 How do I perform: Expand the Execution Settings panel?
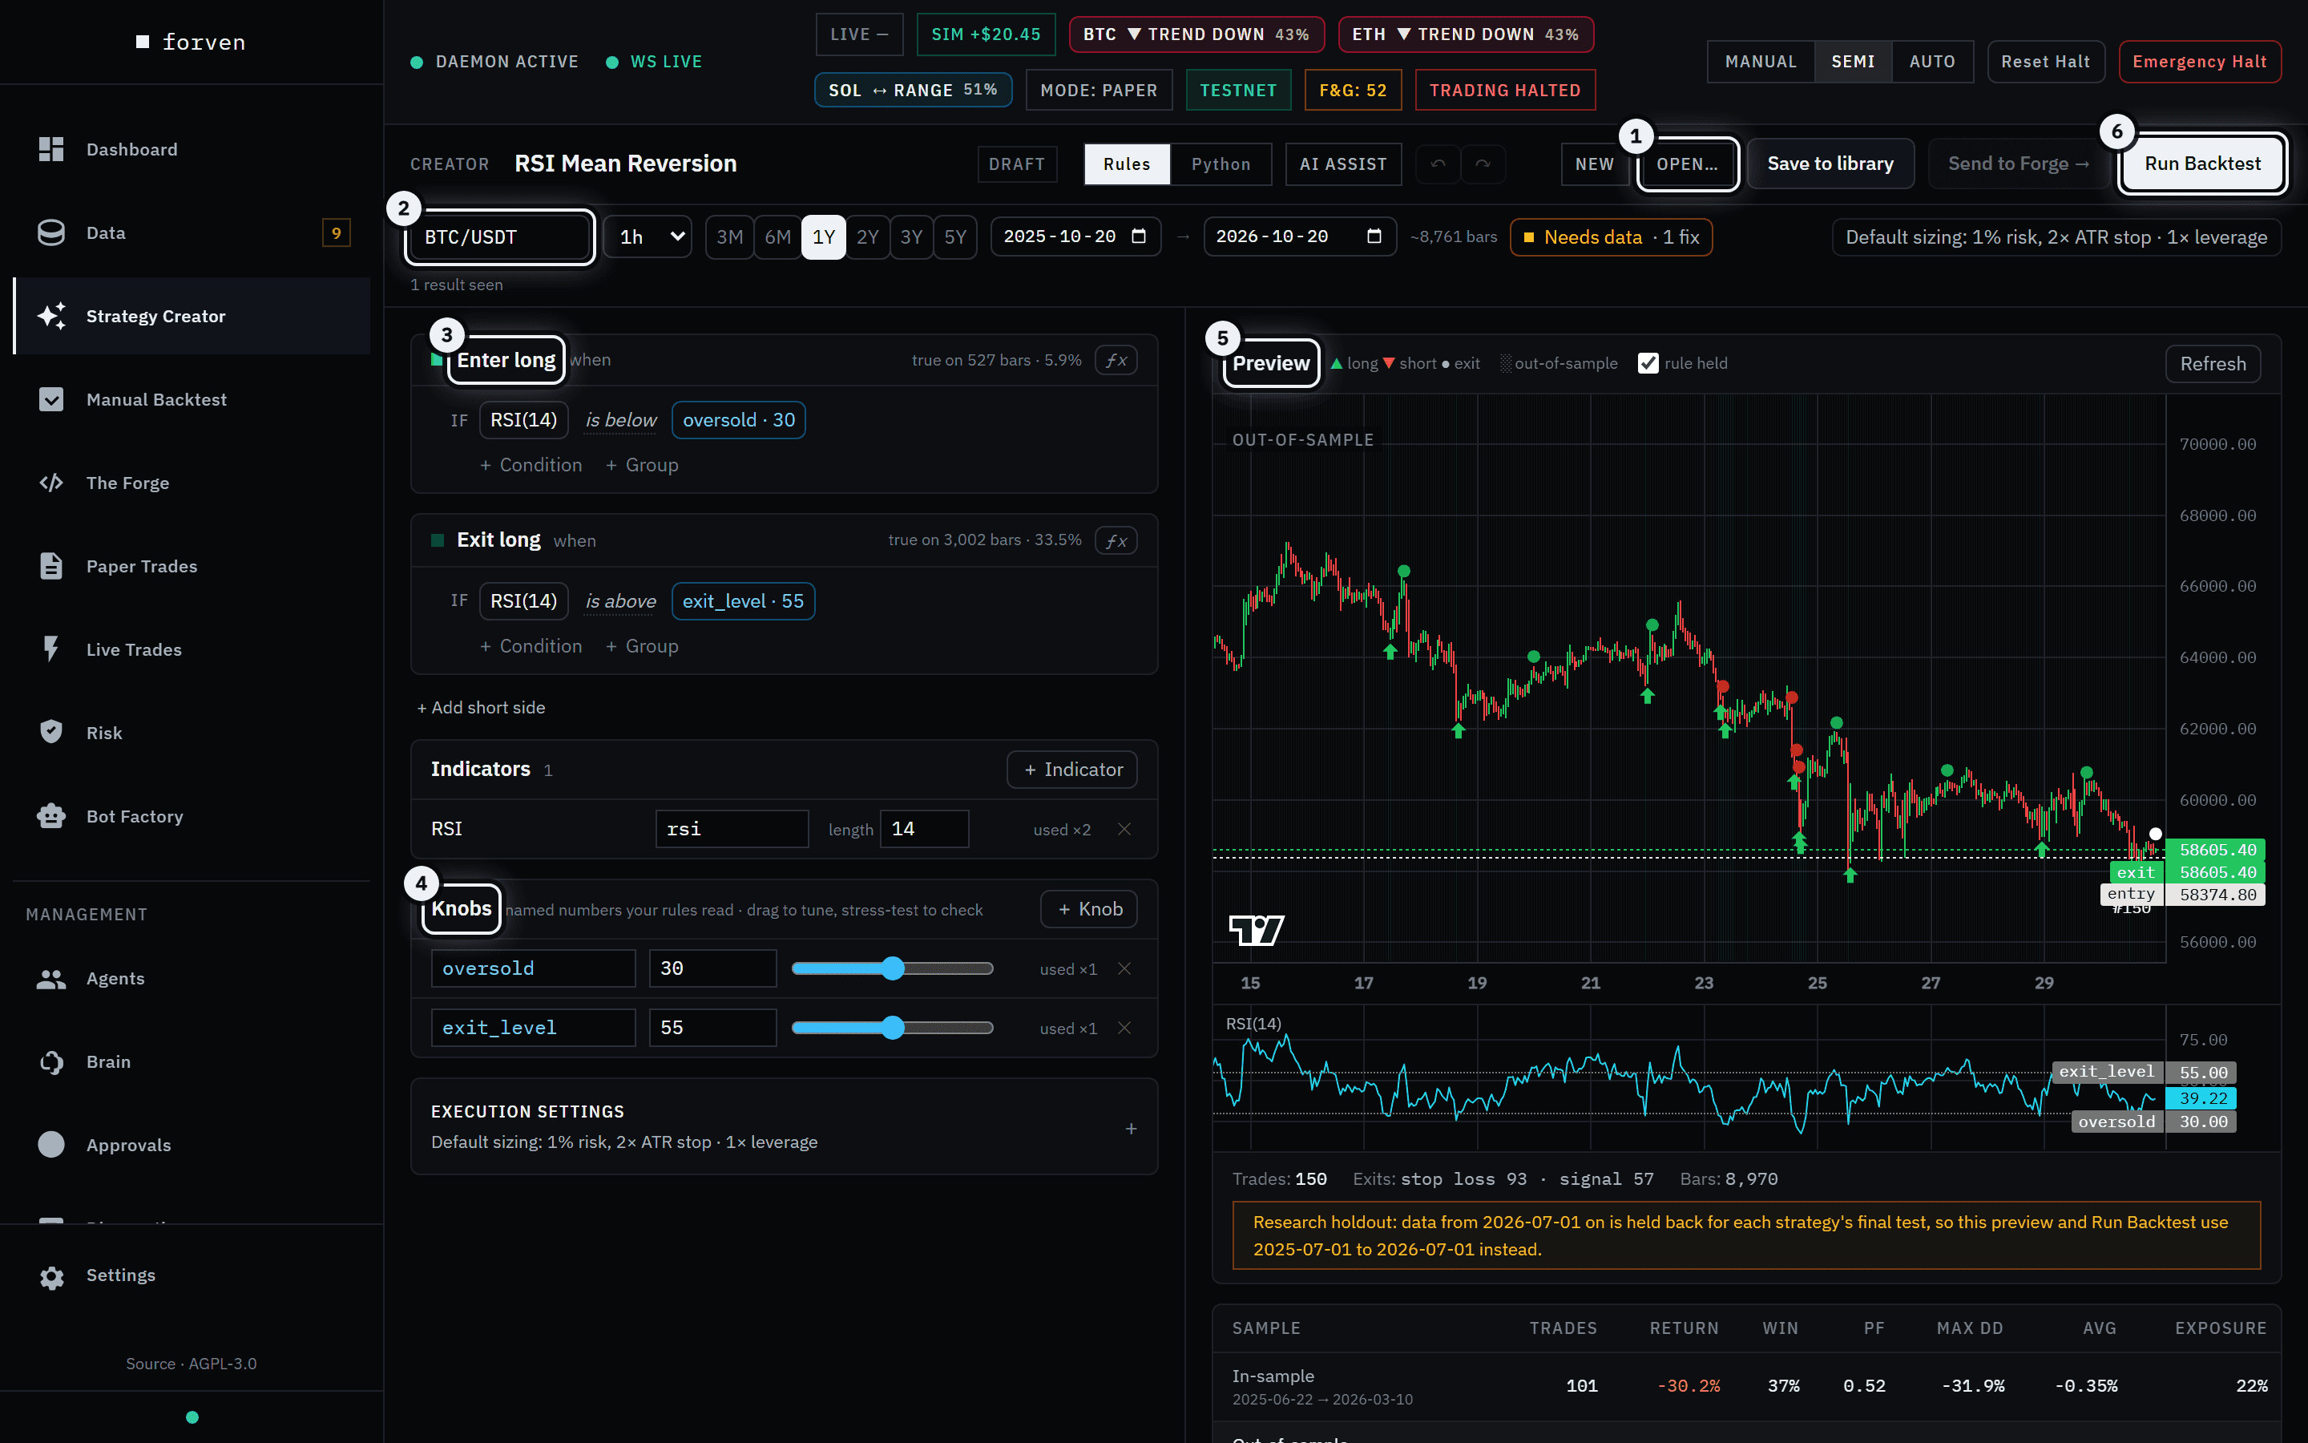(x=1130, y=1128)
